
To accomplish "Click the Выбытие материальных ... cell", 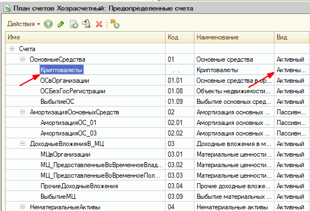I will (234, 197).
